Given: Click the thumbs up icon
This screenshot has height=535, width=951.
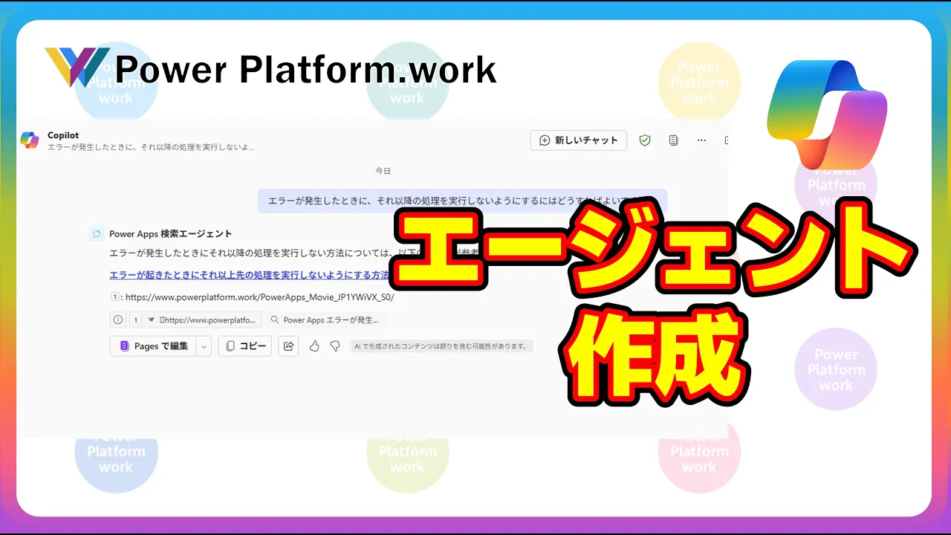Looking at the screenshot, I should (314, 346).
